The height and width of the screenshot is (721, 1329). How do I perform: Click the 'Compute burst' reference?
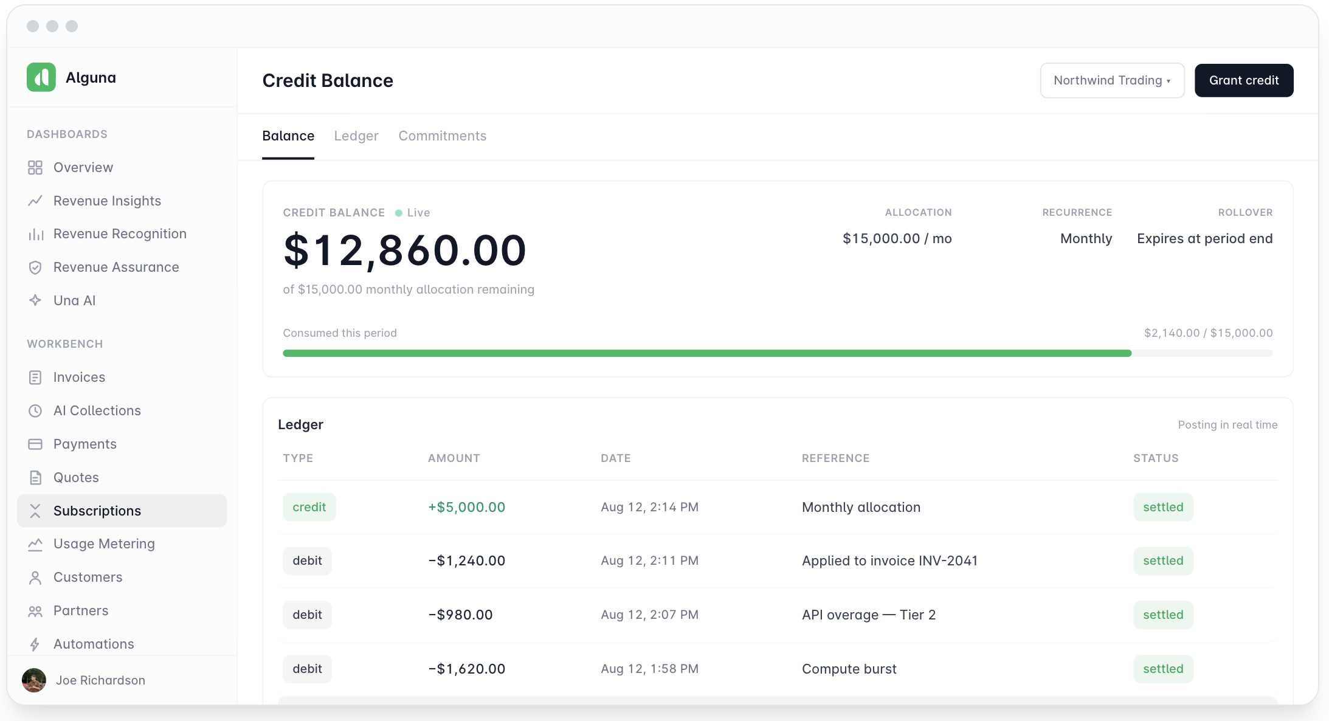tap(849, 669)
